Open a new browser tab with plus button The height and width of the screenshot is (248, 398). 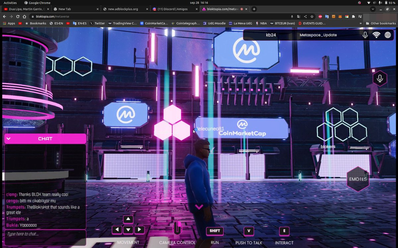(254, 9)
